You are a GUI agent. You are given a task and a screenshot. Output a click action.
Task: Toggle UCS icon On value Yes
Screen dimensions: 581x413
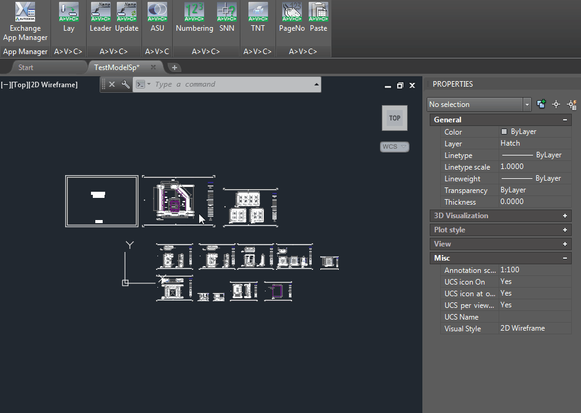535,281
